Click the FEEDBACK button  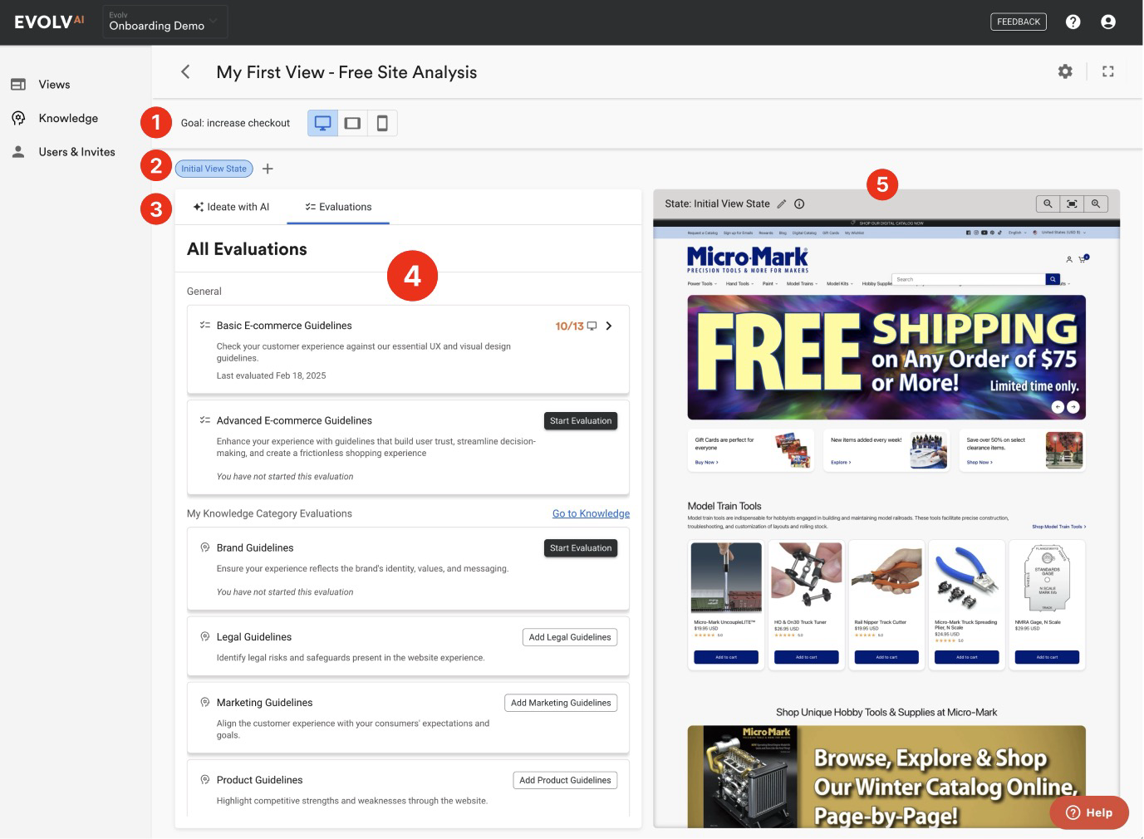pos(1019,22)
